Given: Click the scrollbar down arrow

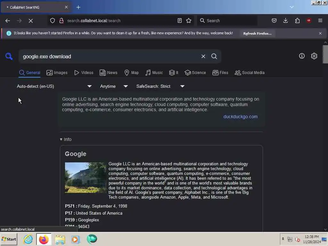Looking at the screenshot, I should [x=325, y=229].
